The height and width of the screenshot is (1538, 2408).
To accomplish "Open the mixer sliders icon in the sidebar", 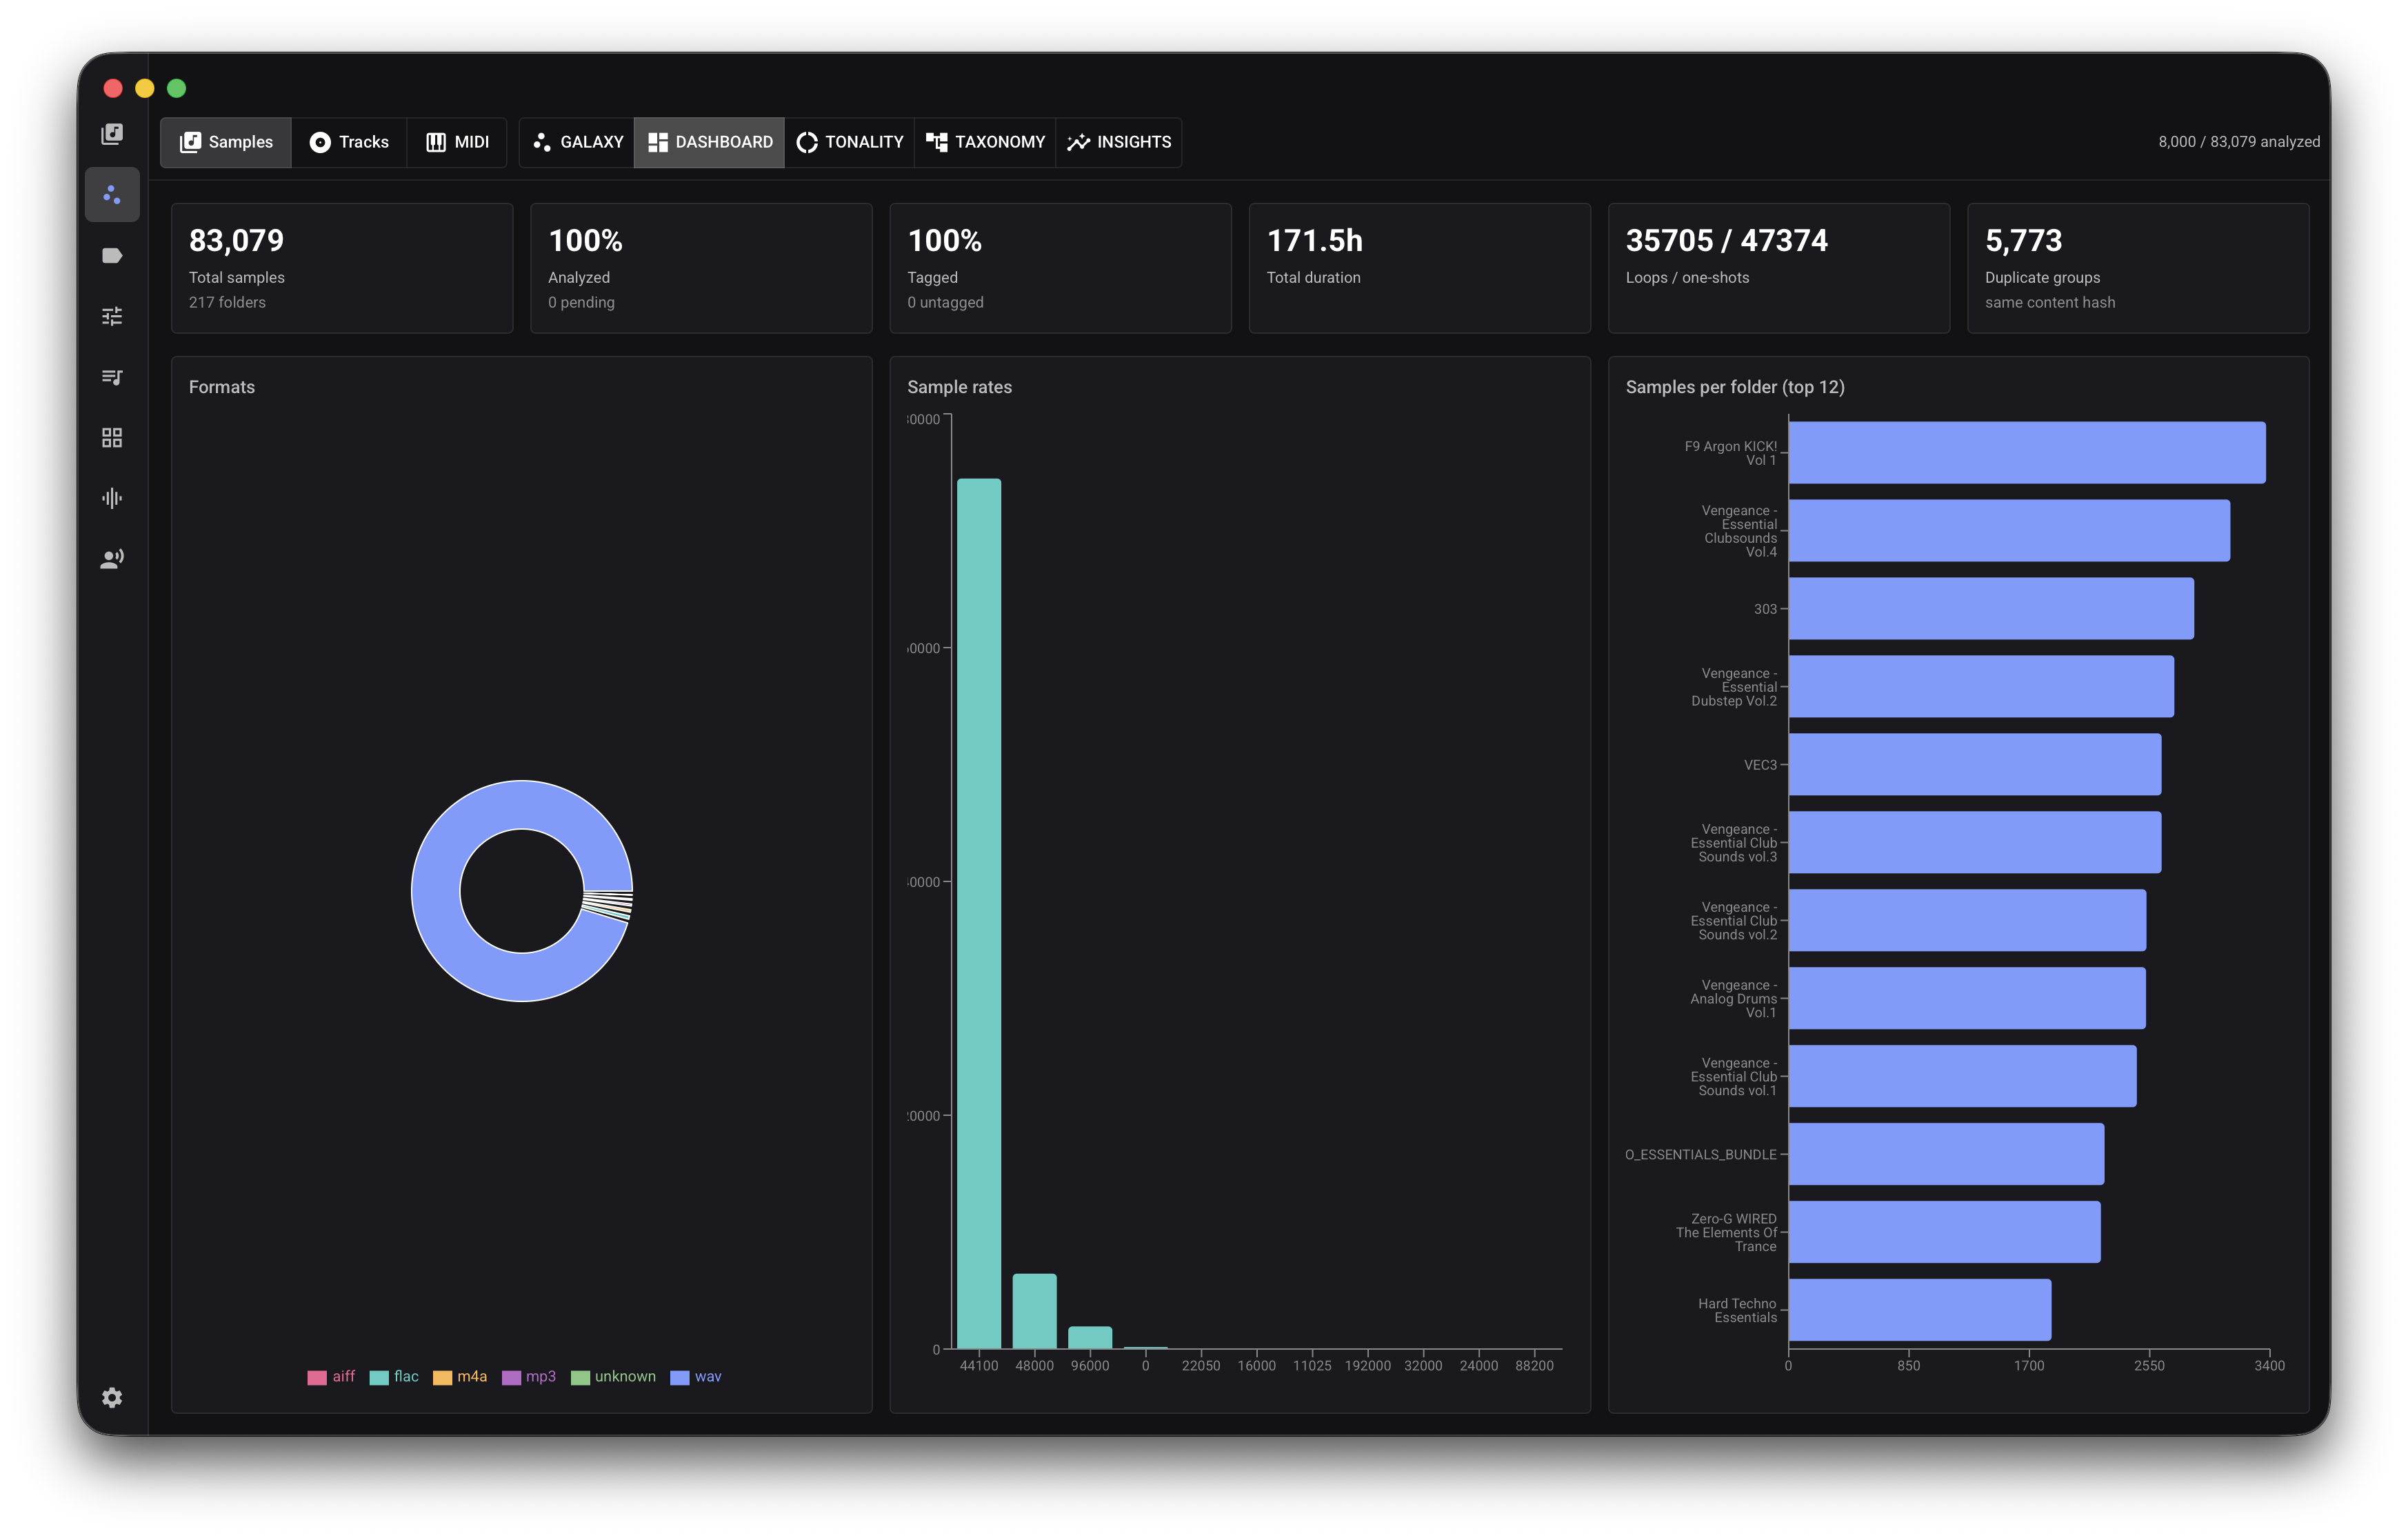I will (112, 316).
